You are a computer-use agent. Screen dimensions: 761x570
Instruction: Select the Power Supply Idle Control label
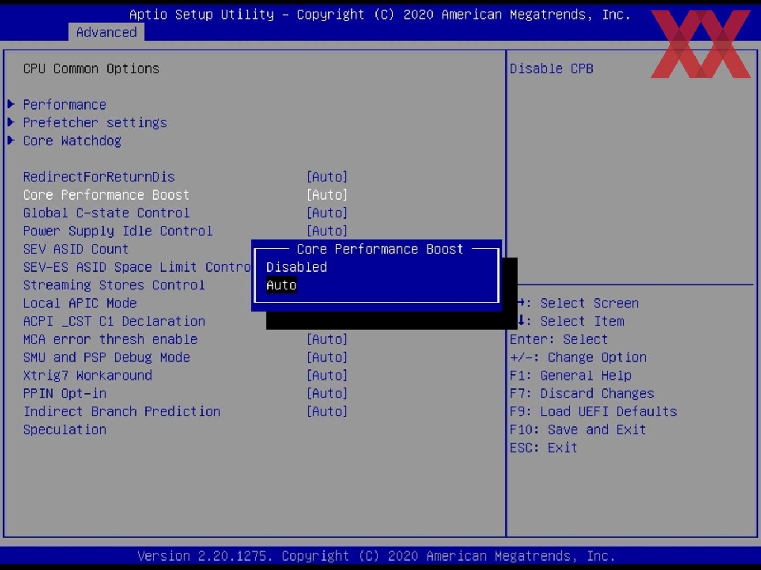click(x=118, y=231)
